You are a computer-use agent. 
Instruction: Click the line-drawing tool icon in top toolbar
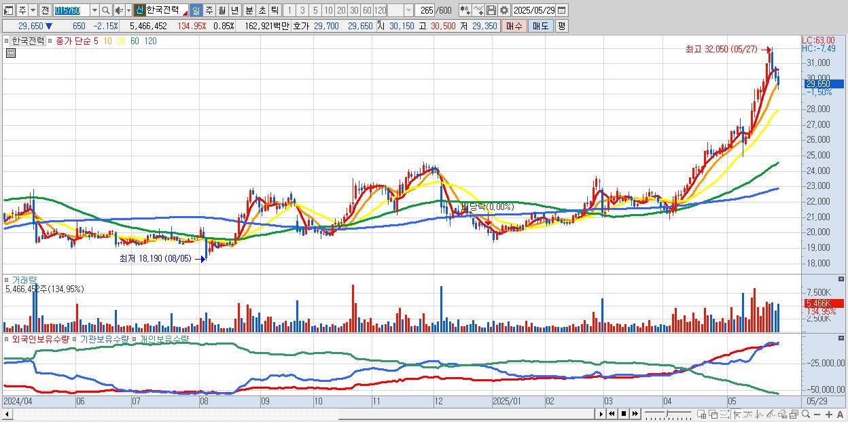tap(479, 10)
